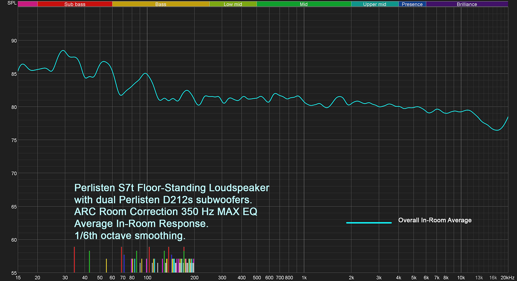Click the 100 Hz frequency axis label
Image resolution: width=517 pixels, height=281 pixels.
point(147,278)
